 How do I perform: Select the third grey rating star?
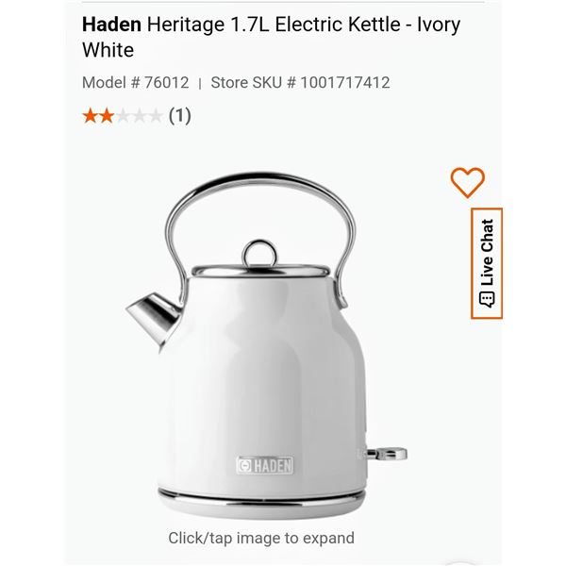123,116
